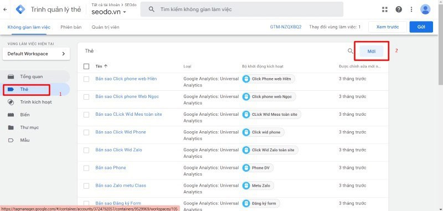This screenshot has height=211, width=443.
Task: Open the three-dot more options menu
Action: [x=411, y=9]
